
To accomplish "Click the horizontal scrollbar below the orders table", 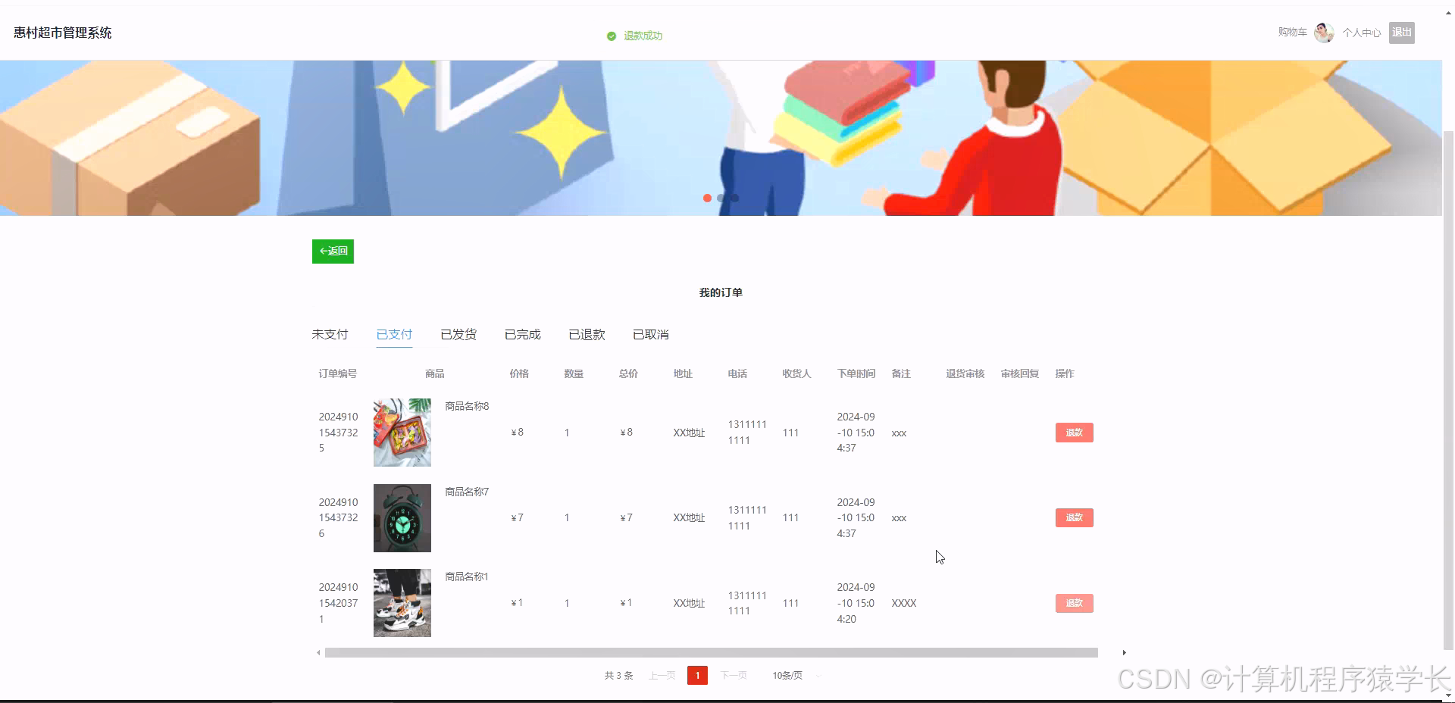I will click(711, 653).
